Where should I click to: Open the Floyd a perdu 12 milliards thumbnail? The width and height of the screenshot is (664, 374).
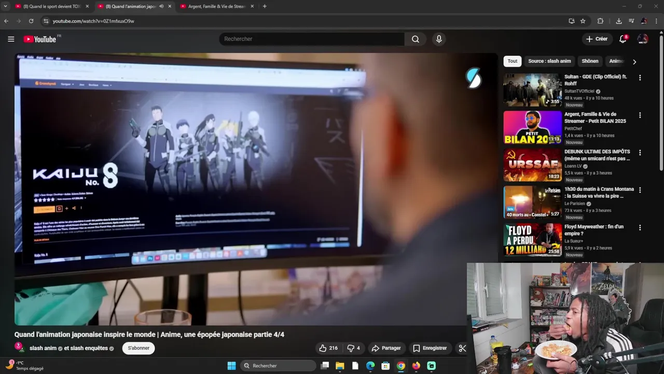(532, 240)
